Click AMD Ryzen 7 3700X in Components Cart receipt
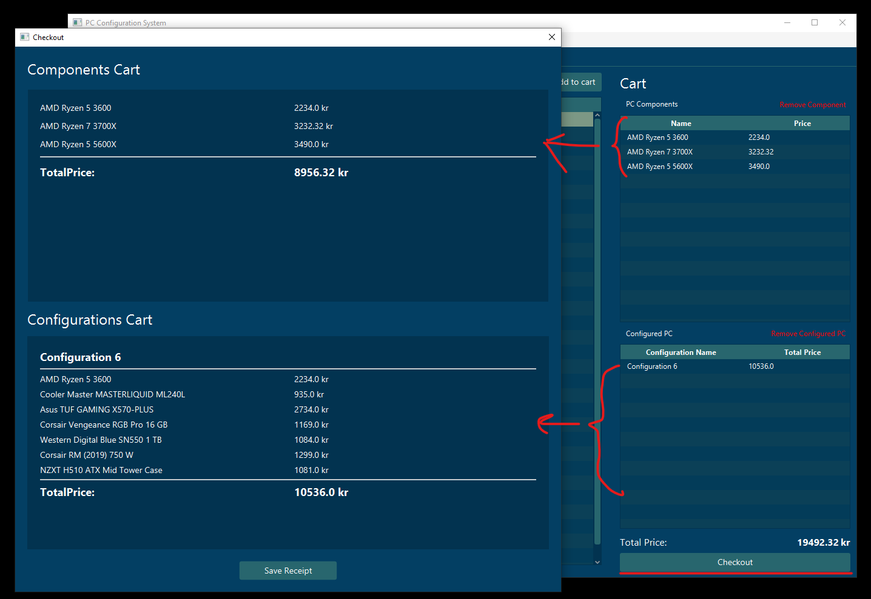The width and height of the screenshot is (871, 599). (78, 126)
